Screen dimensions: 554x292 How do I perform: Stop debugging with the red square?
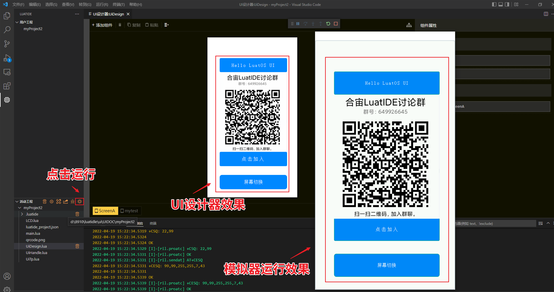[336, 24]
